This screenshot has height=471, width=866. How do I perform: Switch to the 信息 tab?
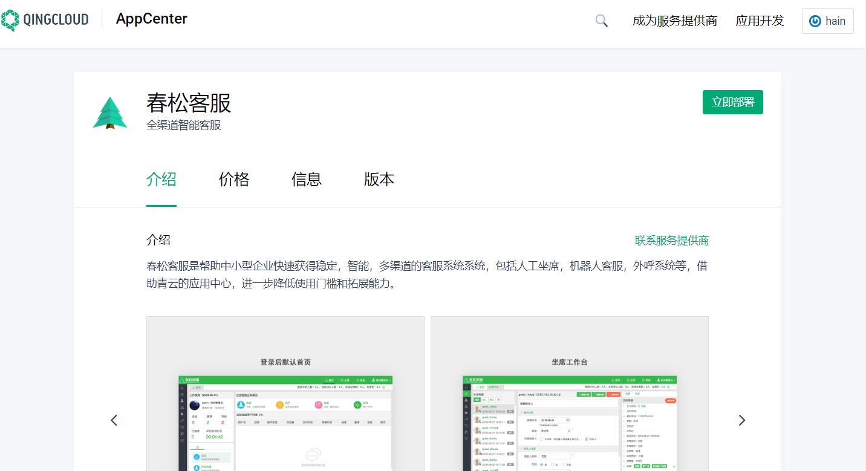coord(307,180)
